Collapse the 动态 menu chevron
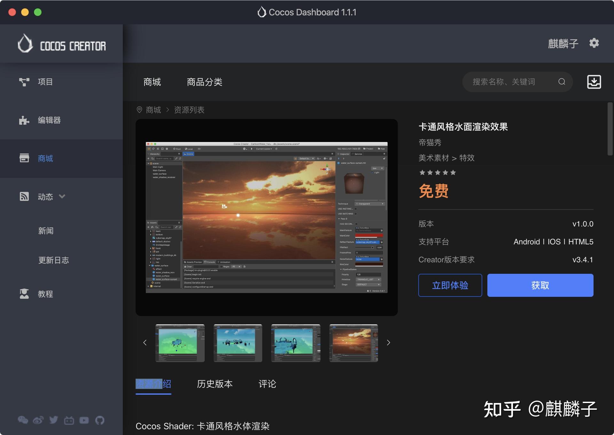The width and height of the screenshot is (614, 435). 62,196
